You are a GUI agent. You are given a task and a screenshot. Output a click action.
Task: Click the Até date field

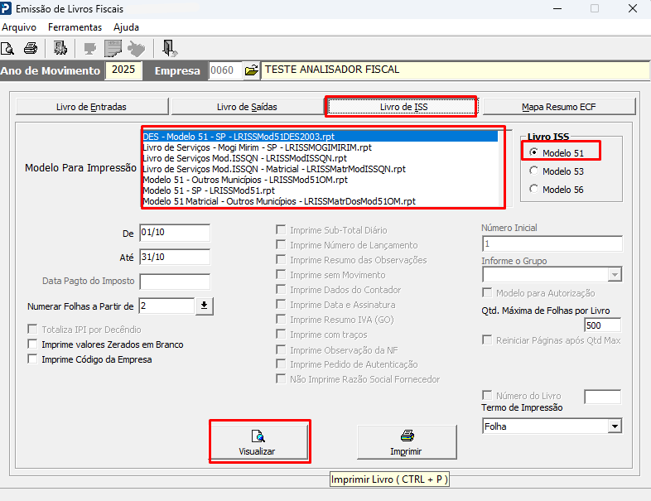point(175,257)
